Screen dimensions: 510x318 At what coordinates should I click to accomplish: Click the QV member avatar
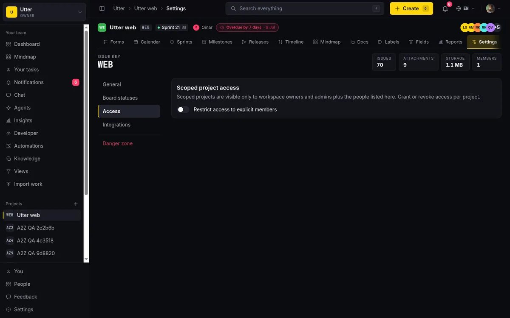point(490,28)
